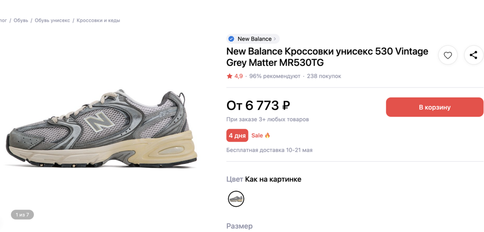Navigate to Обувь унисекс breadcrumb
Screen dimensions: 484x232
[x=52, y=20]
